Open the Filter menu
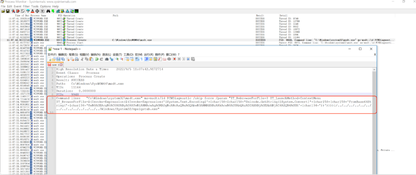This screenshot has width=416, height=175. [26, 6]
